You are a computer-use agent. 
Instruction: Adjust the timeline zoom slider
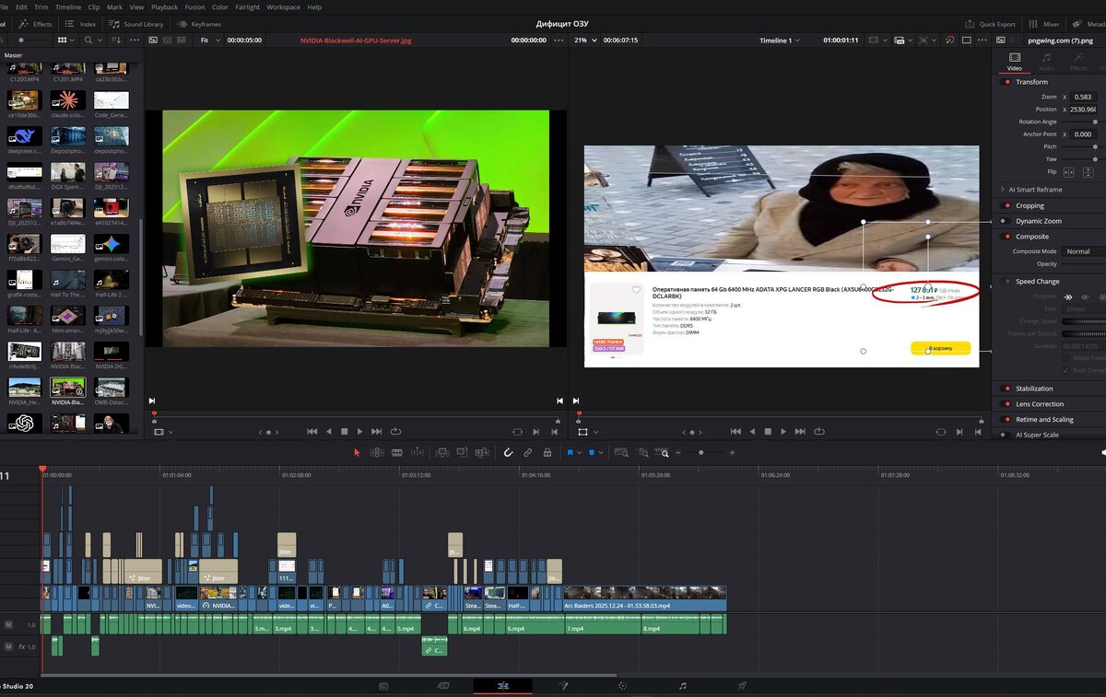[x=702, y=452]
